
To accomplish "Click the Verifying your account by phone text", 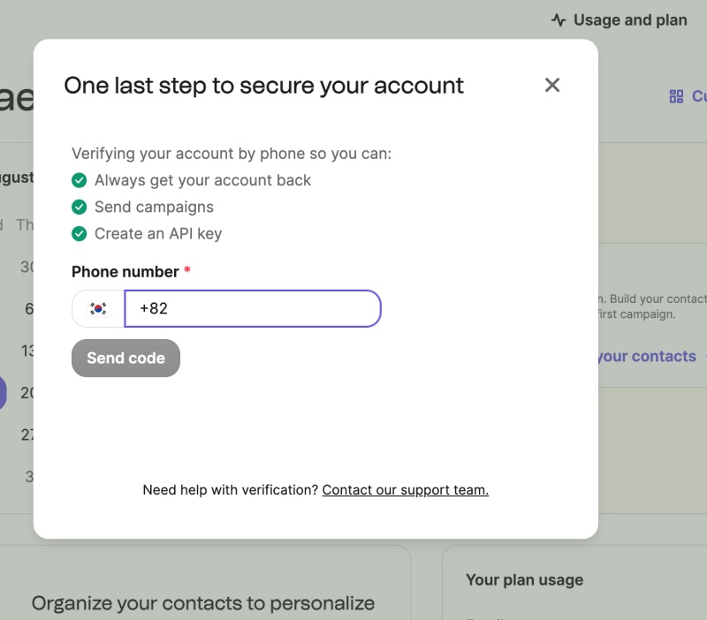I will point(232,154).
